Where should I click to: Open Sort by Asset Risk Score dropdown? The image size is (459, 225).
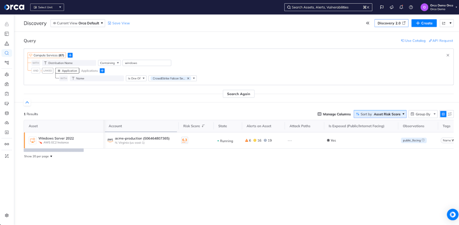380,114
